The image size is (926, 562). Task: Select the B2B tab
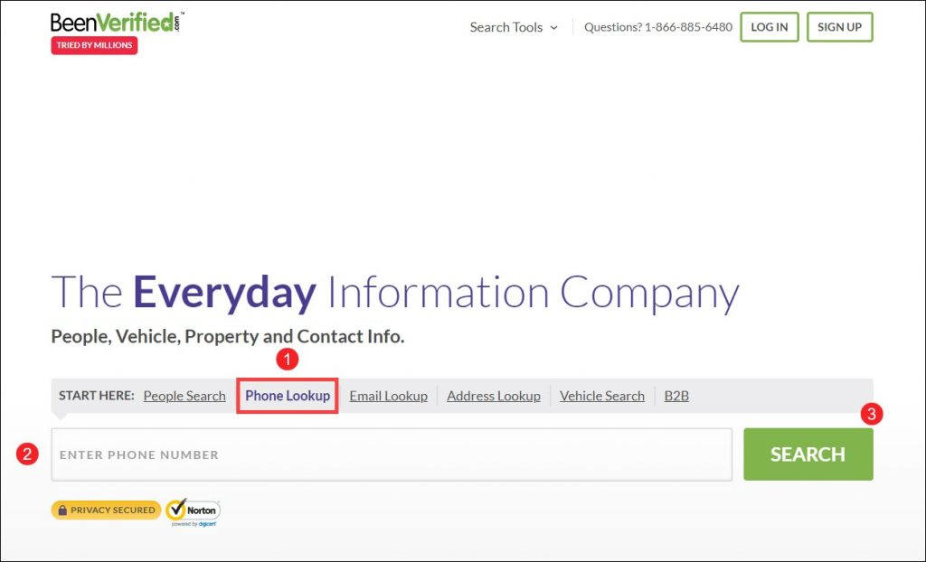click(676, 396)
